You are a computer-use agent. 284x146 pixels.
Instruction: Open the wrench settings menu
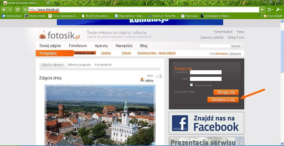279,10
